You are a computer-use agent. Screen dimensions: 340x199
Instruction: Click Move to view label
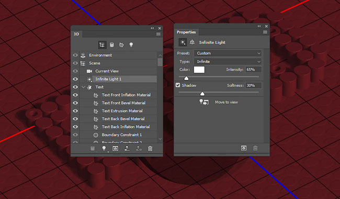coord(226,102)
